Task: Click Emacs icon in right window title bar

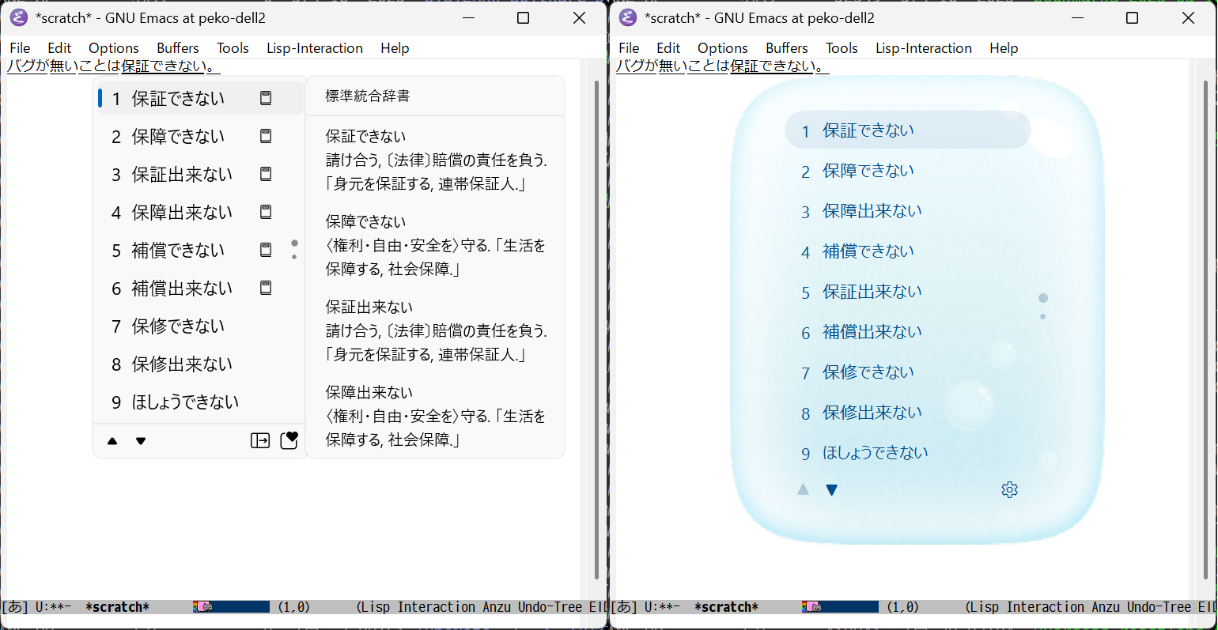Action: coord(628,17)
